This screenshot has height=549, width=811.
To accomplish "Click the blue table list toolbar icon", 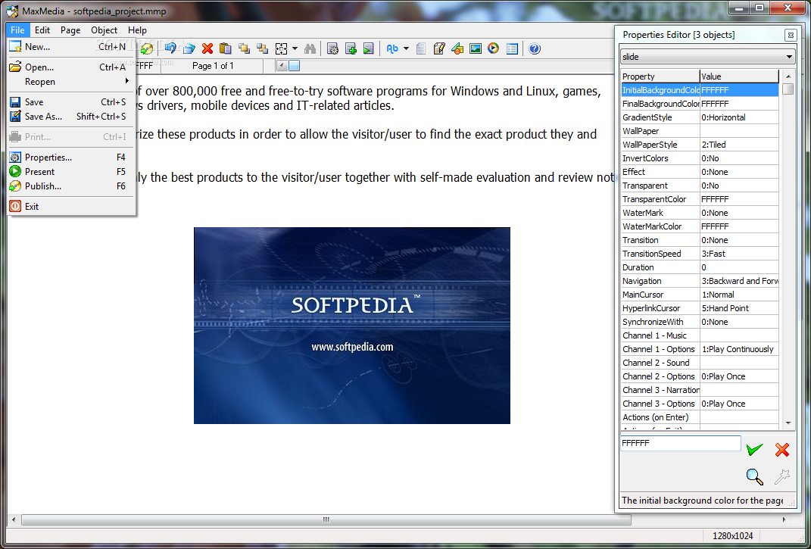I will tap(512, 48).
